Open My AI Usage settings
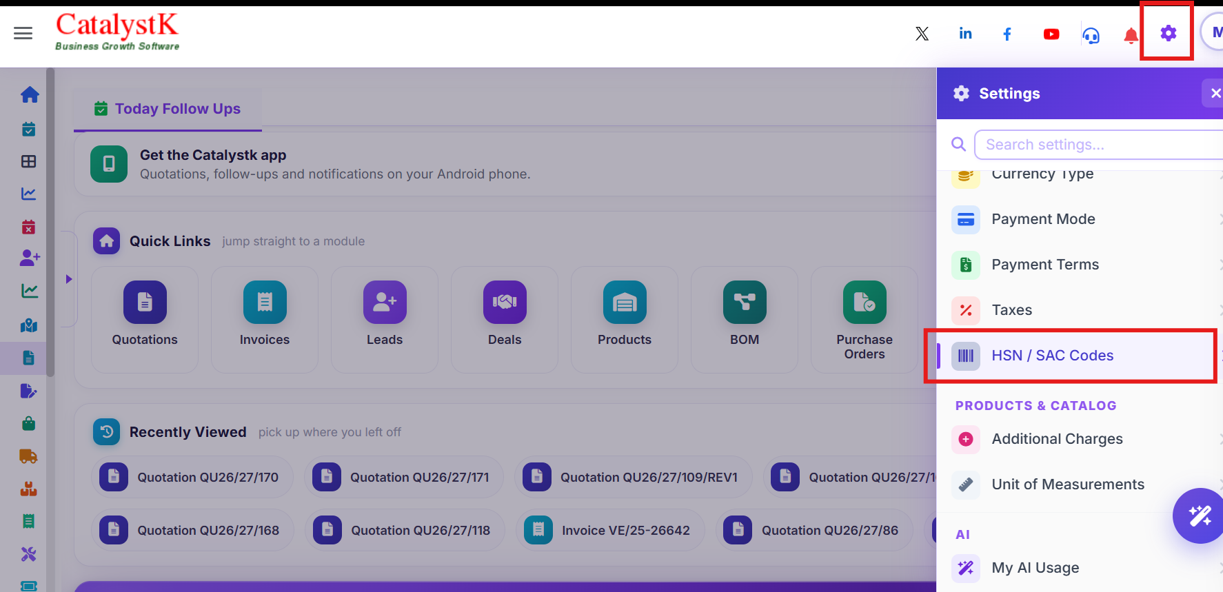 [x=1081, y=568]
